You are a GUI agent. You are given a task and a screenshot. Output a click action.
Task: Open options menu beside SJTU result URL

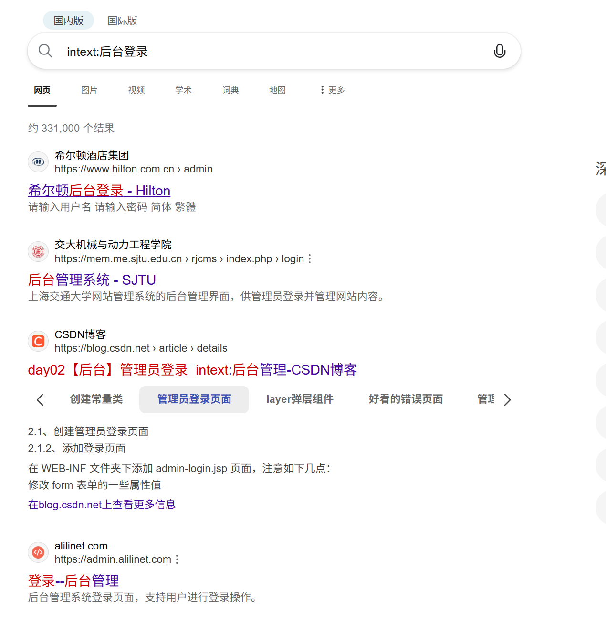310,259
